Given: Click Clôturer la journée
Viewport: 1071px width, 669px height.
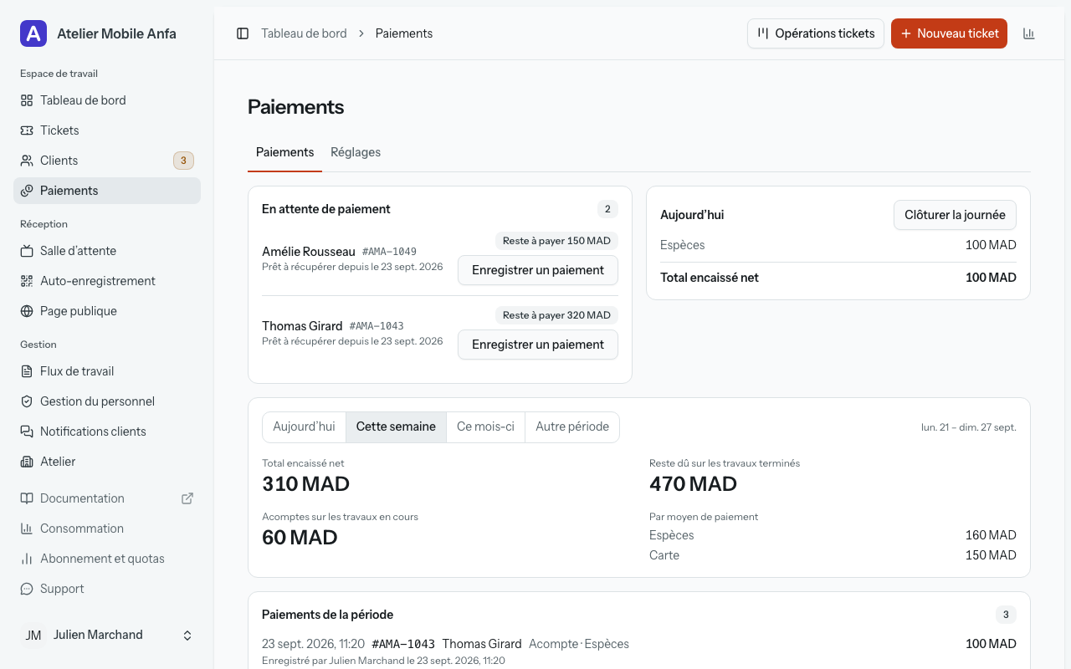Looking at the screenshot, I should 955,215.
